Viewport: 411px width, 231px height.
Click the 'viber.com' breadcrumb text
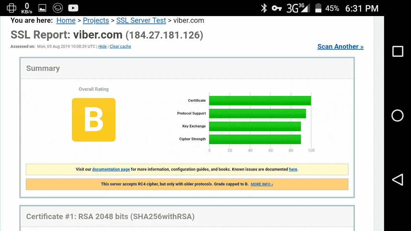click(189, 21)
